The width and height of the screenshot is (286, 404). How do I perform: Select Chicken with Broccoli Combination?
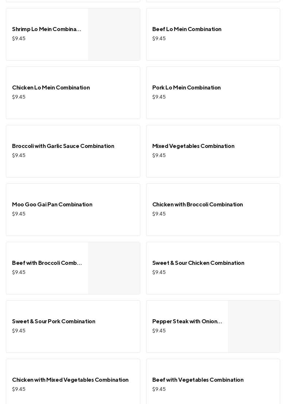pyautogui.click(x=197, y=205)
